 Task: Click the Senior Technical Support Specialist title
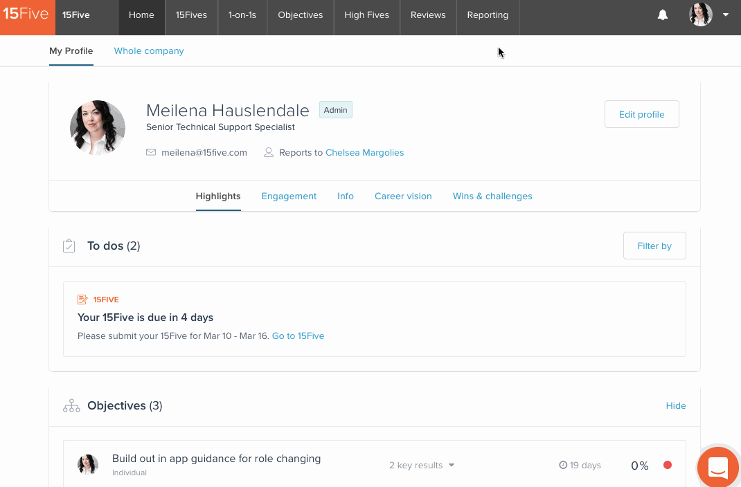pos(221,127)
